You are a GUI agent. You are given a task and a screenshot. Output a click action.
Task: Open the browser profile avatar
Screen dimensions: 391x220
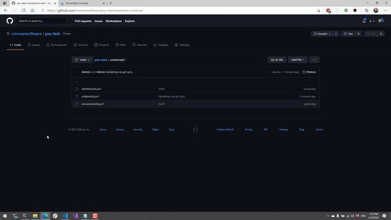pos(376,10)
